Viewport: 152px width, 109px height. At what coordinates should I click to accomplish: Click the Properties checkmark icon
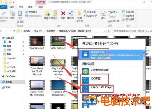click(x=103, y=13)
